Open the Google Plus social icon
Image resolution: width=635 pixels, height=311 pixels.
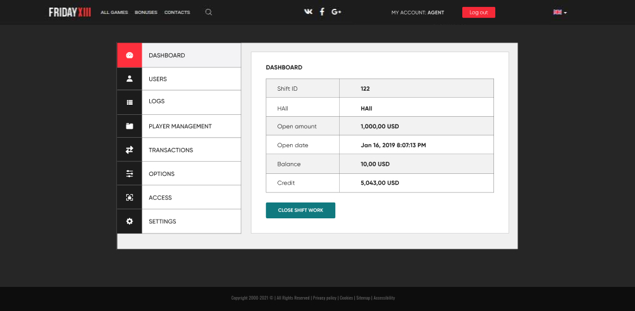337,12
